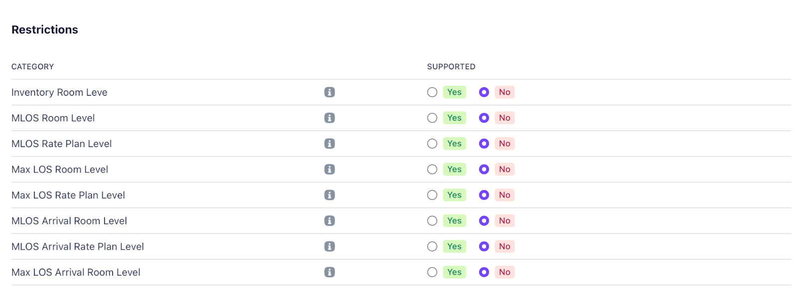Show info for MLOS Arrival Room Level
The width and height of the screenshot is (798, 288).
pos(329,221)
